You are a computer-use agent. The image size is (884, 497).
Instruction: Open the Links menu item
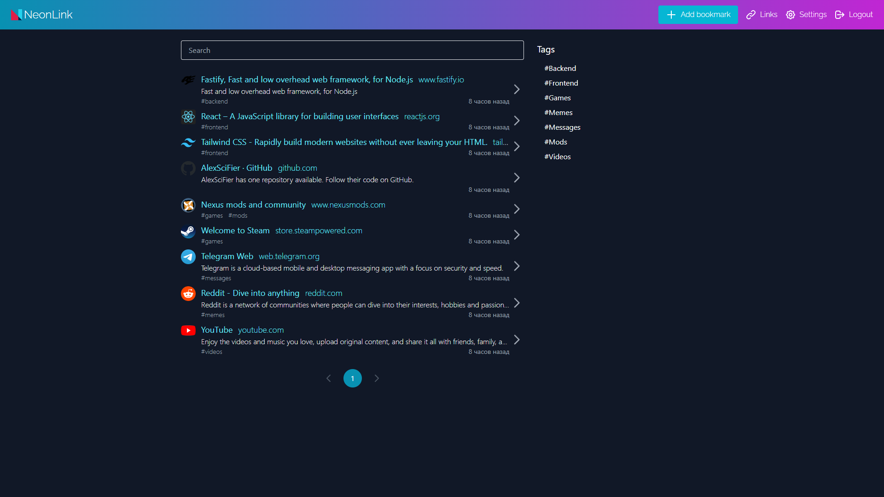tap(762, 15)
